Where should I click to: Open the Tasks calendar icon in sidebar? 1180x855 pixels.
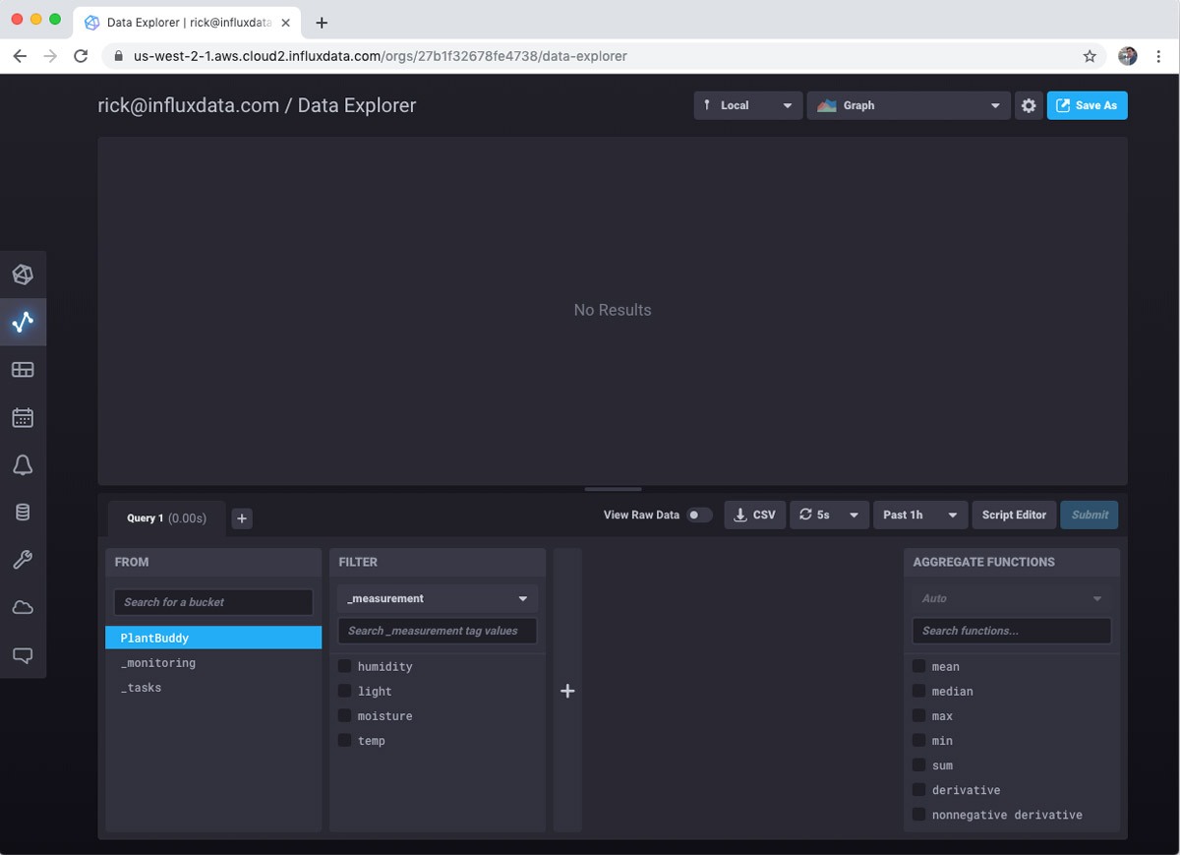[24, 416]
